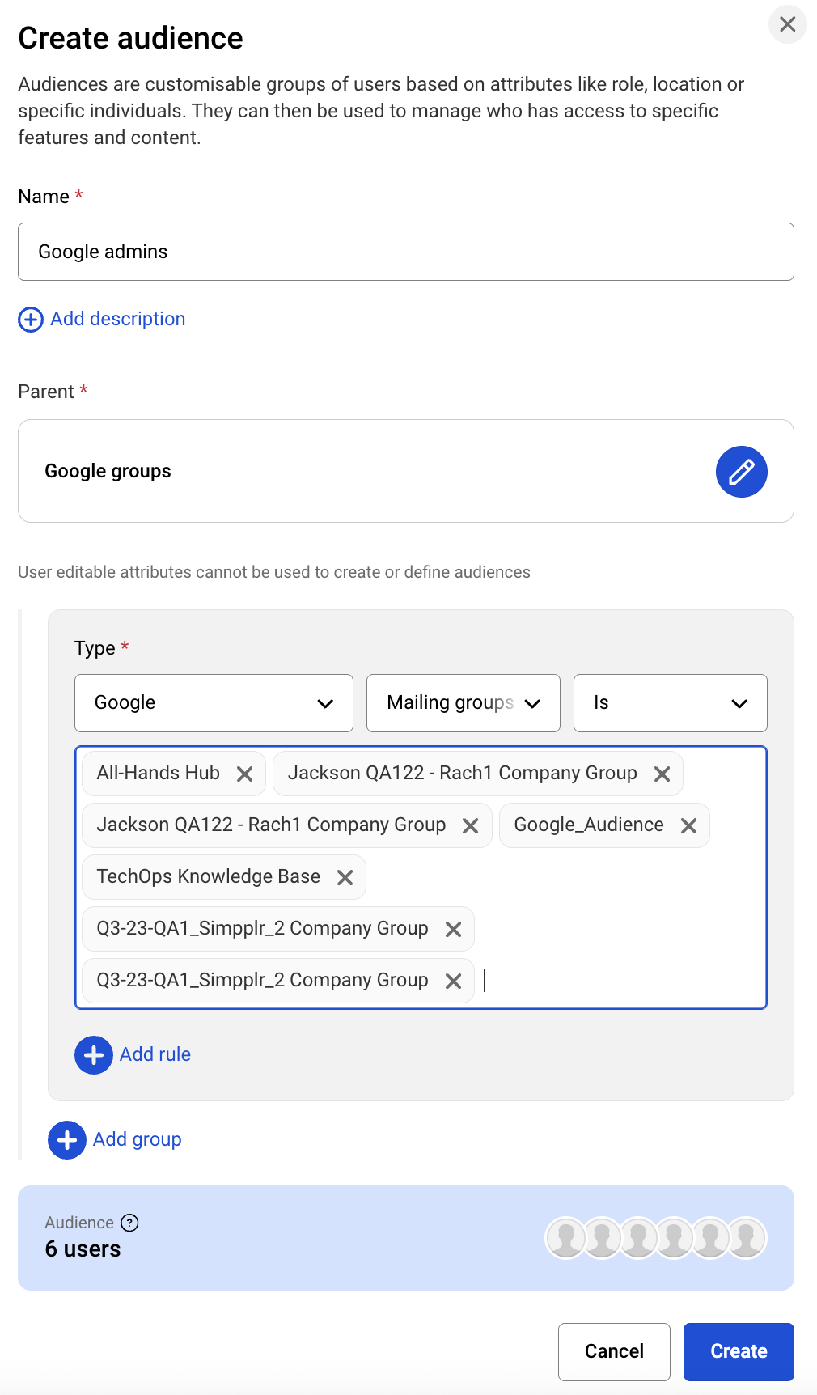Open the Google type dropdown
817x1395 pixels.
click(214, 703)
